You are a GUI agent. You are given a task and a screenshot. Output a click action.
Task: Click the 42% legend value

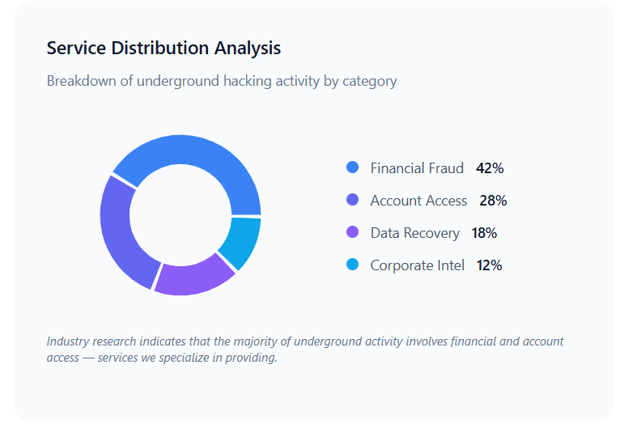(x=490, y=168)
